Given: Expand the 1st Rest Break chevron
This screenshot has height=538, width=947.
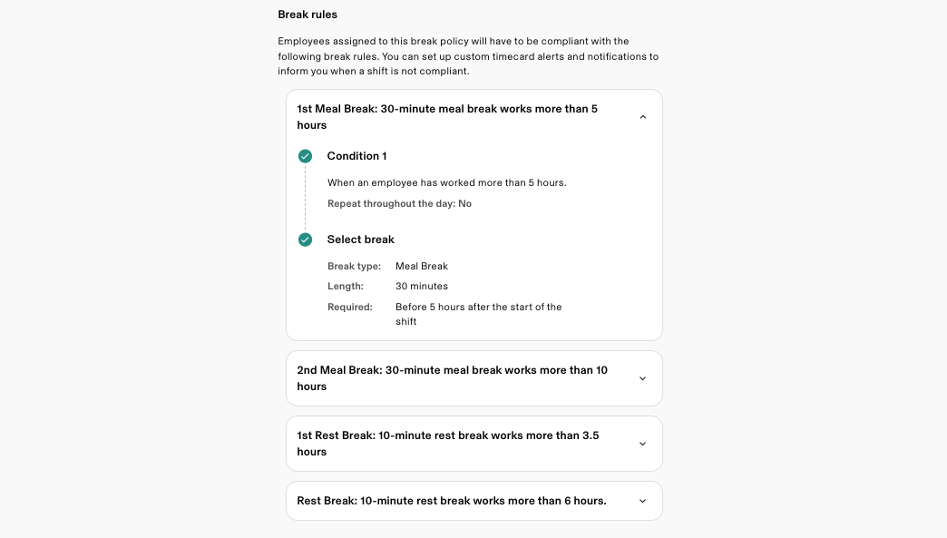Looking at the screenshot, I should [642, 444].
